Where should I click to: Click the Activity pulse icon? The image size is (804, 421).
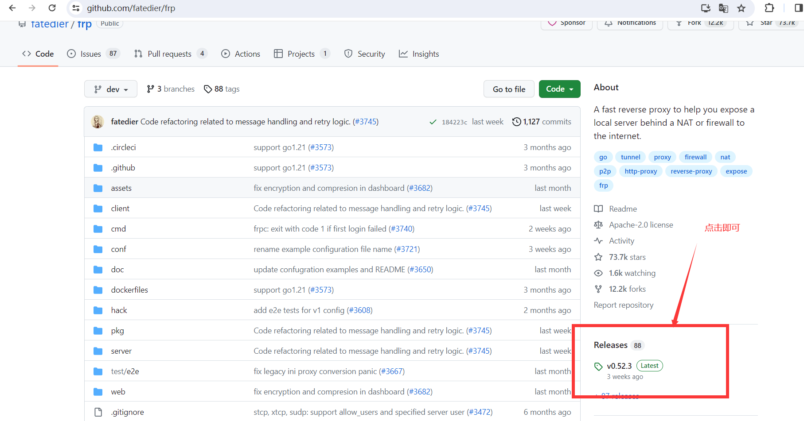[x=598, y=241]
